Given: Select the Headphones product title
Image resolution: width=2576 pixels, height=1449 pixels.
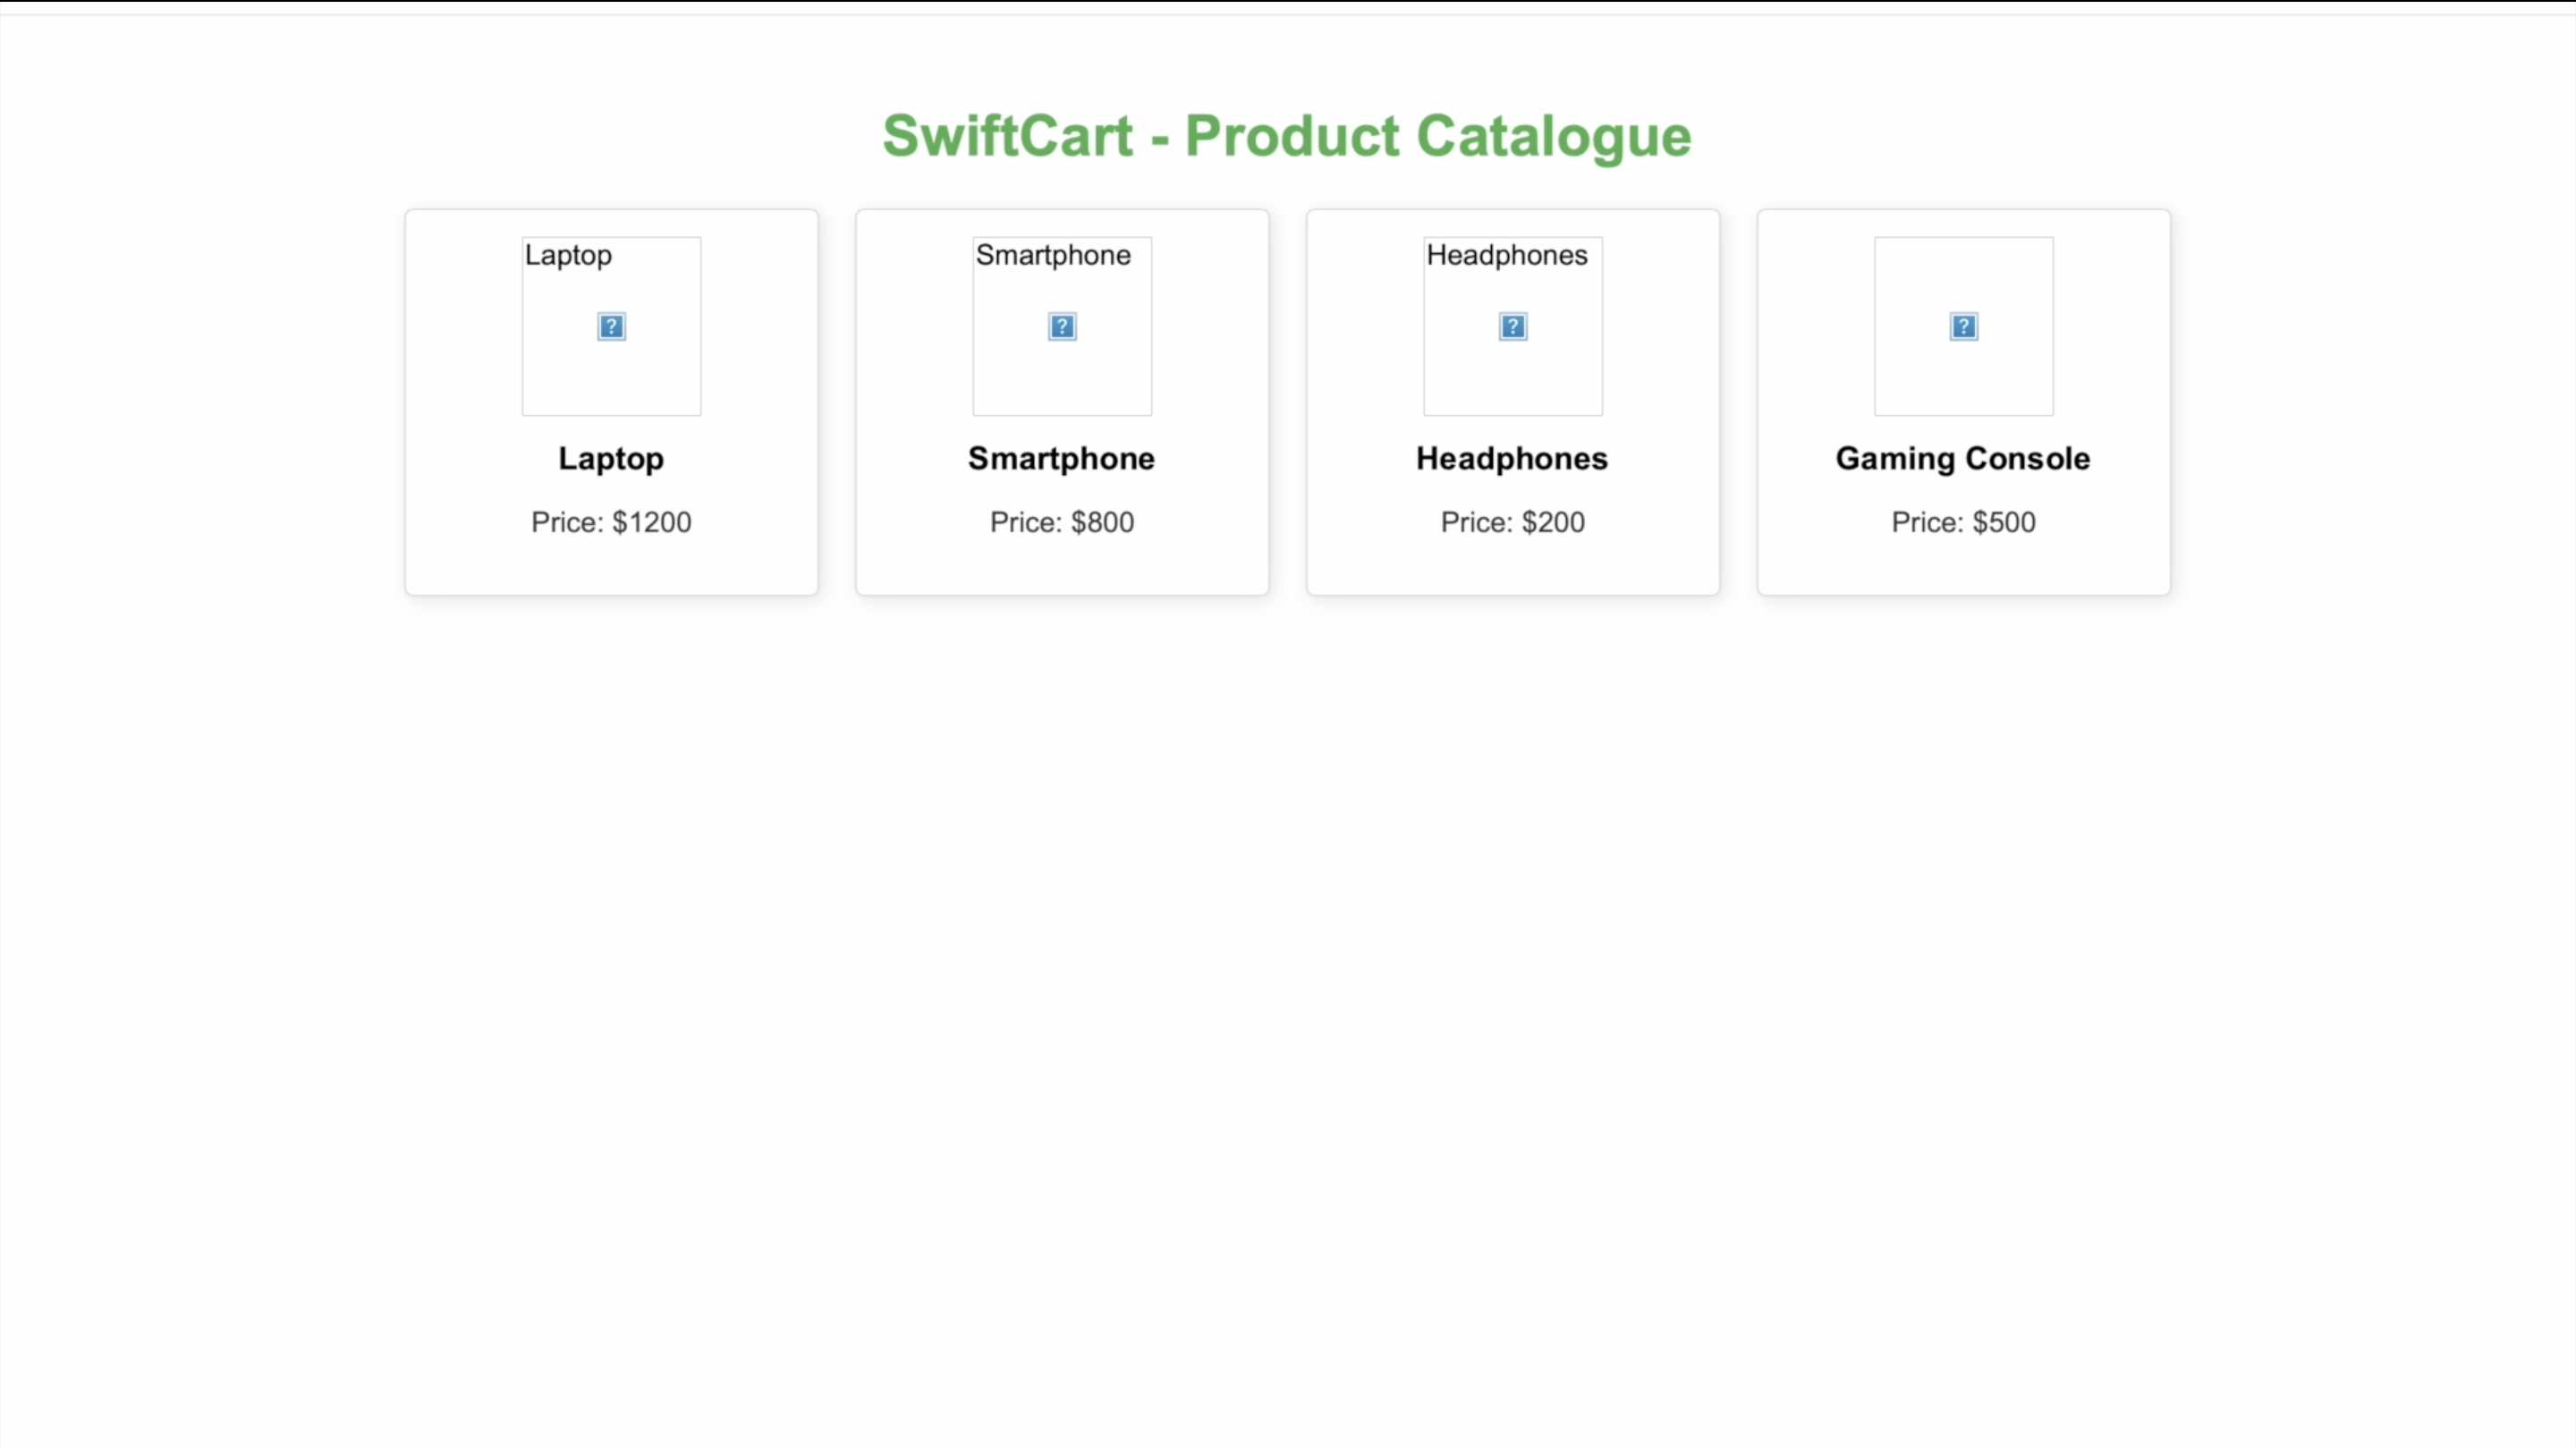Looking at the screenshot, I should pos(1512,458).
